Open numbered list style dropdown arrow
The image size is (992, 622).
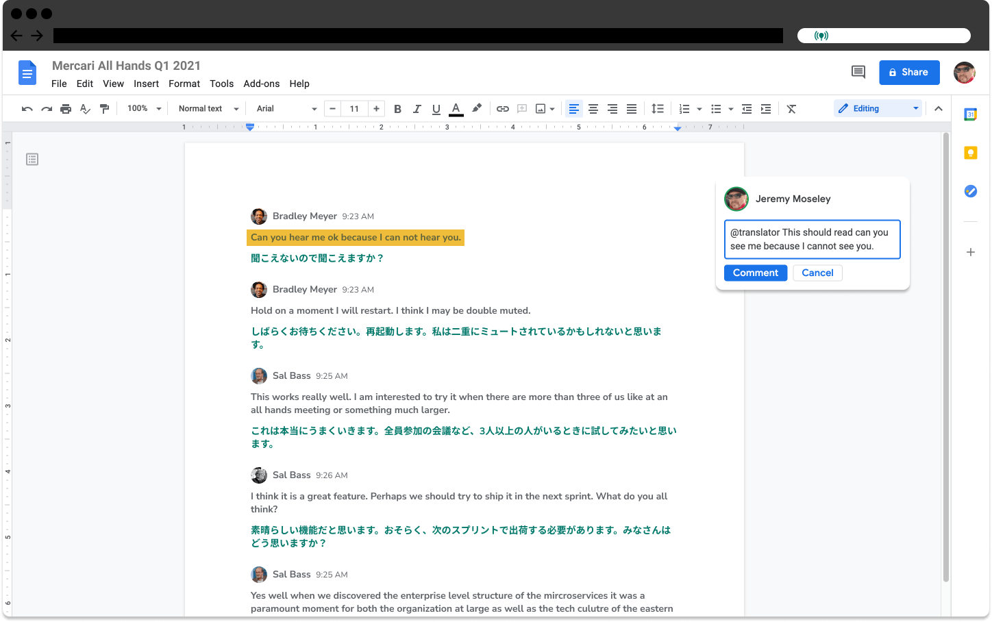pos(699,109)
